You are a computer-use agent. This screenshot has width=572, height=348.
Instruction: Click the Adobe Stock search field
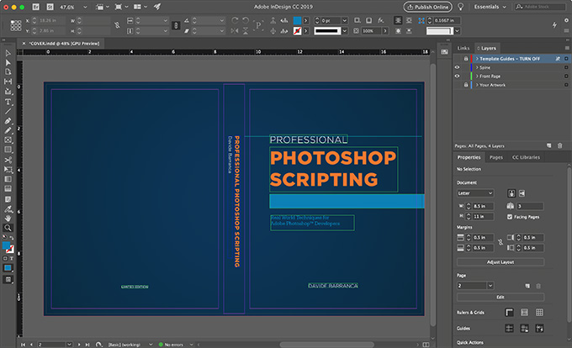540,7
